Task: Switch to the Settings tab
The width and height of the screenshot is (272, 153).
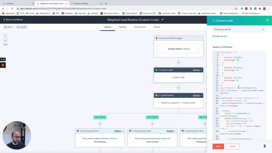Action: 122,27
